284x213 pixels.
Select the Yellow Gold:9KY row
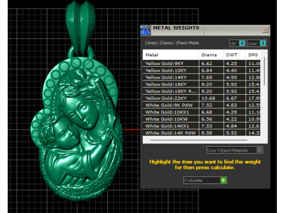click(x=201, y=63)
